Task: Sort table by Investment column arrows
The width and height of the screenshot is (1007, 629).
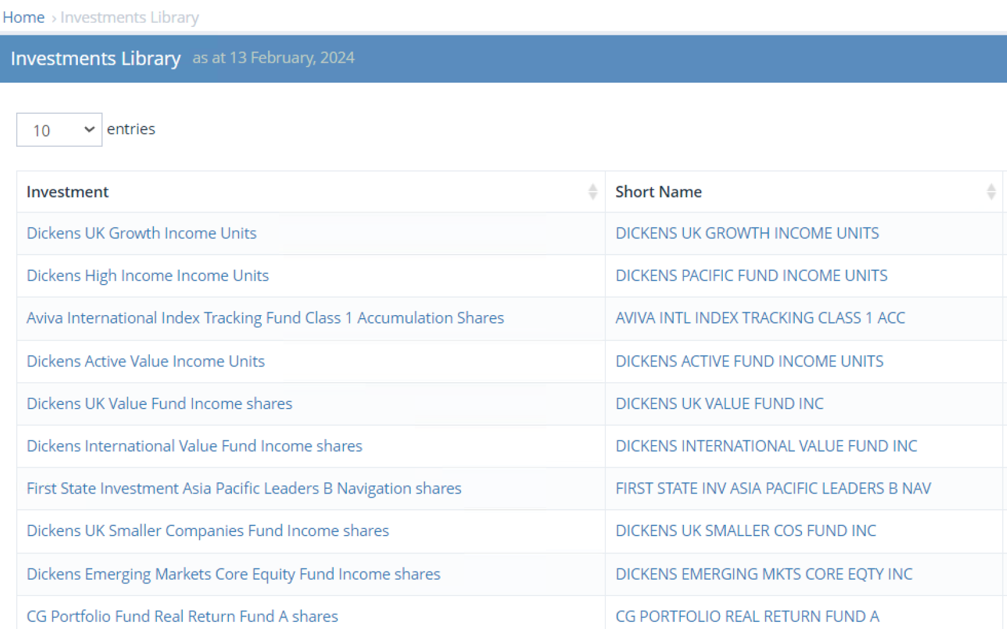Action: coord(592,192)
